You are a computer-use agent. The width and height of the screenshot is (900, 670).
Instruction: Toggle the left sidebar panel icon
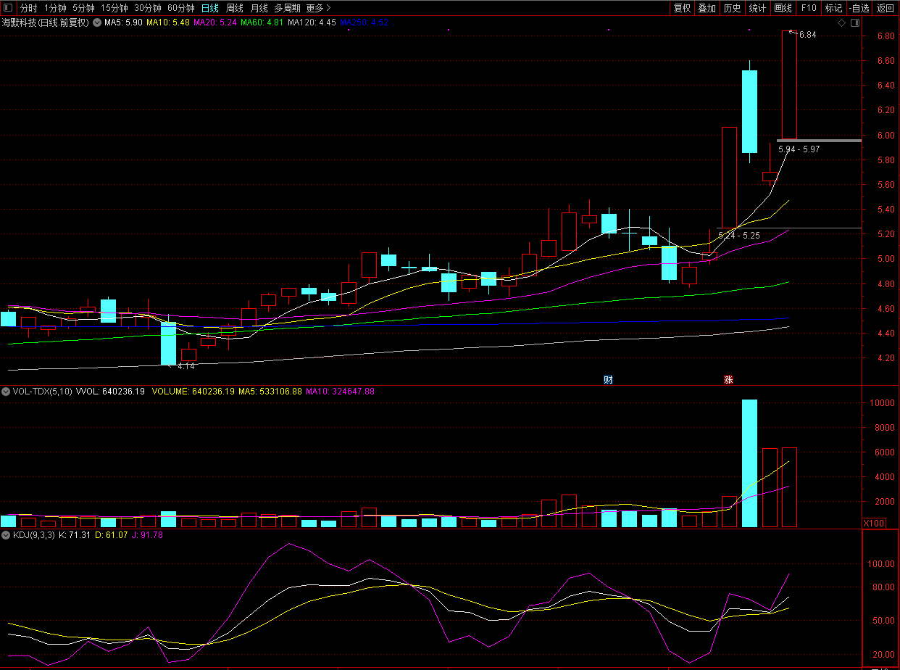coord(8,8)
